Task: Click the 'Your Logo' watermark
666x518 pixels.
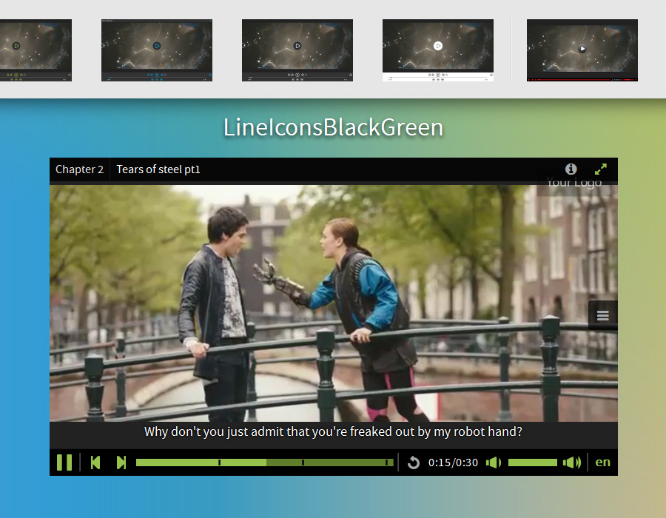Action: coord(574,182)
